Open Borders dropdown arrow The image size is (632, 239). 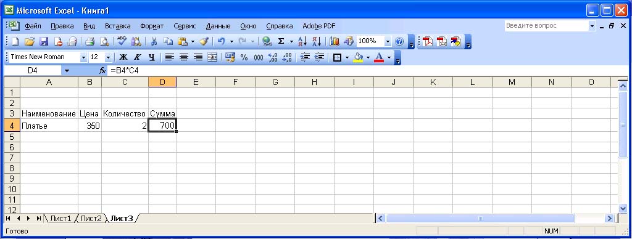pyautogui.click(x=347, y=57)
